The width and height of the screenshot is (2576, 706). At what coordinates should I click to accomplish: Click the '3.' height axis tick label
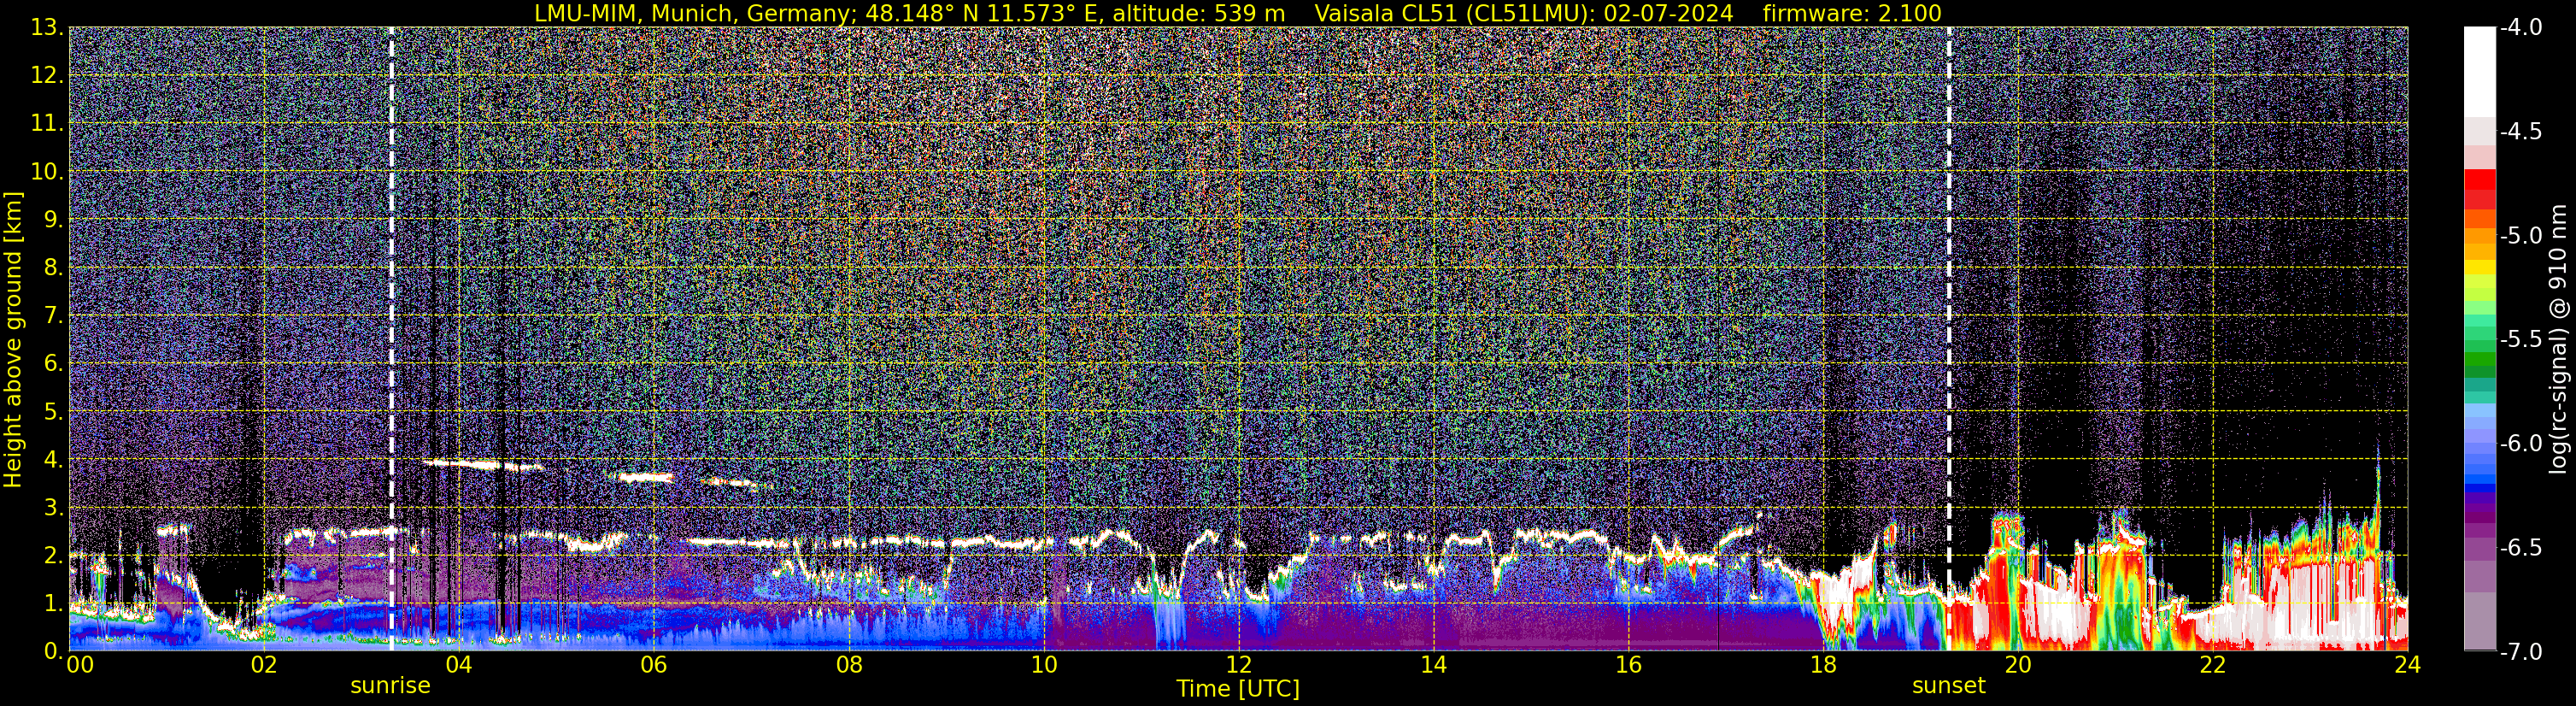[53, 508]
